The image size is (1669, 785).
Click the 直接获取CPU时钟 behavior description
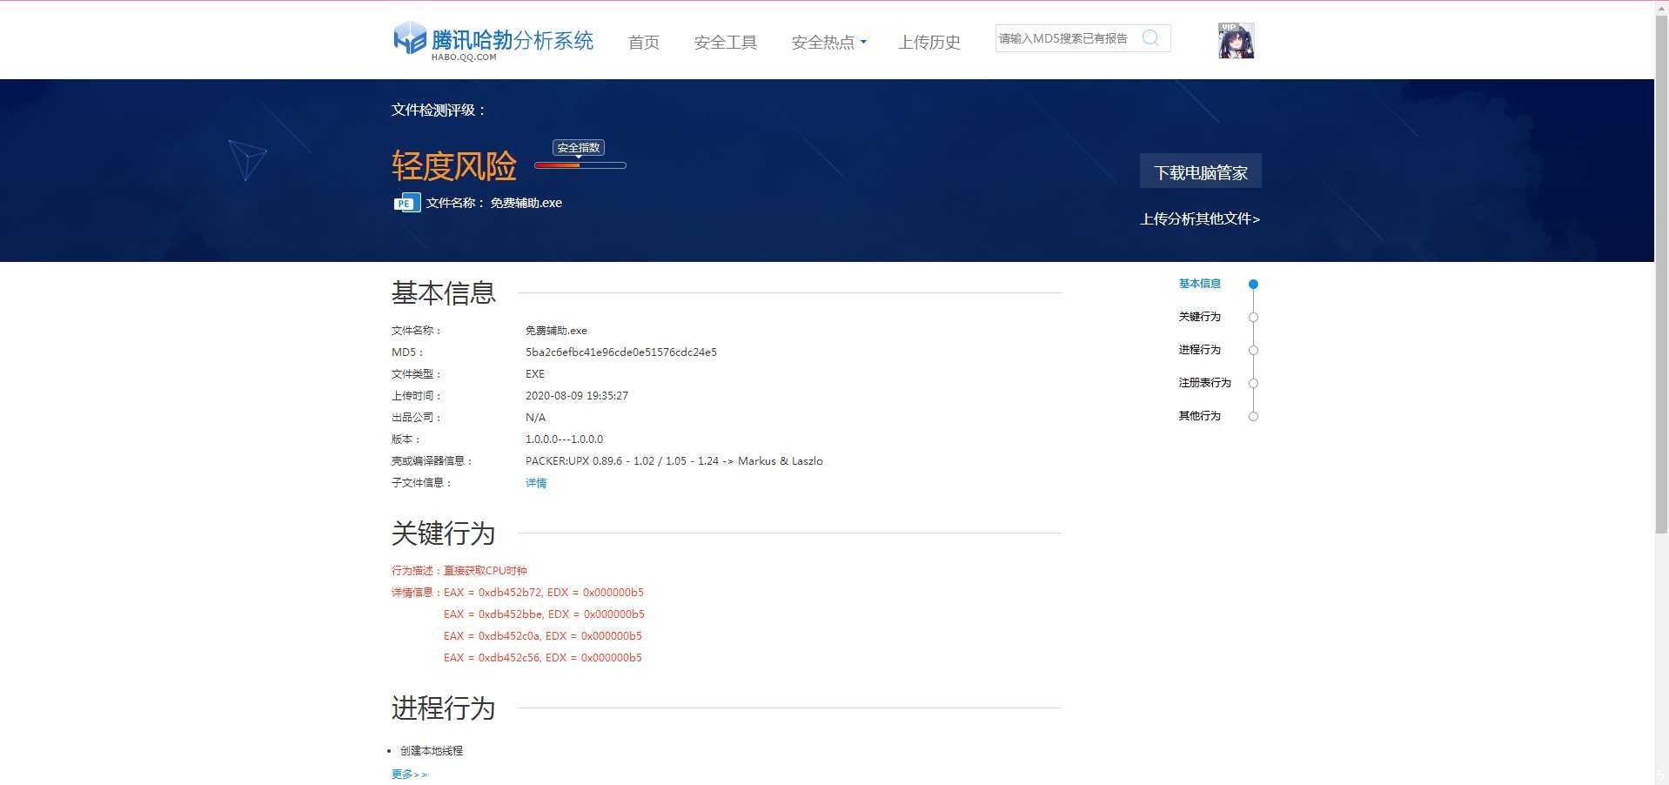(x=486, y=571)
